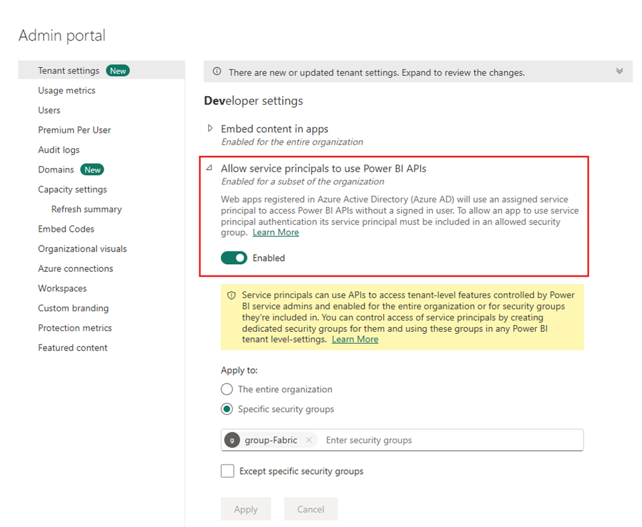Viewport: 642px width, 527px height.
Task: Select Specific security groups option
Action: 226,409
